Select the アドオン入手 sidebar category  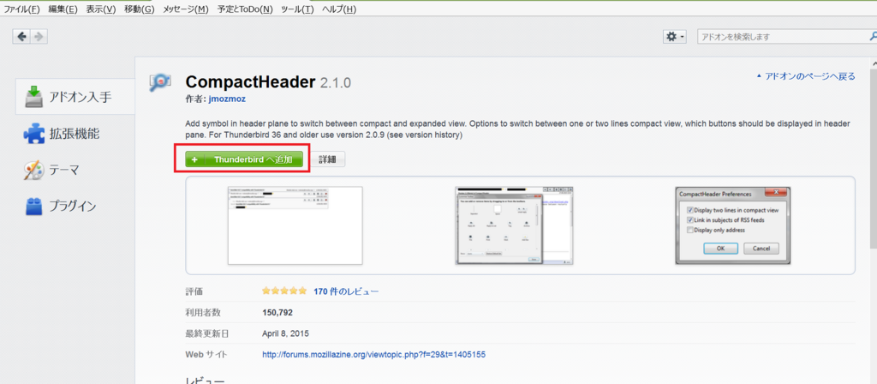click(75, 97)
